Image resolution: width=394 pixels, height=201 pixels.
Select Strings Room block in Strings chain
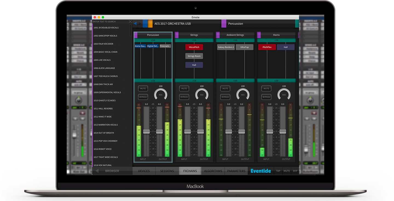click(x=194, y=56)
